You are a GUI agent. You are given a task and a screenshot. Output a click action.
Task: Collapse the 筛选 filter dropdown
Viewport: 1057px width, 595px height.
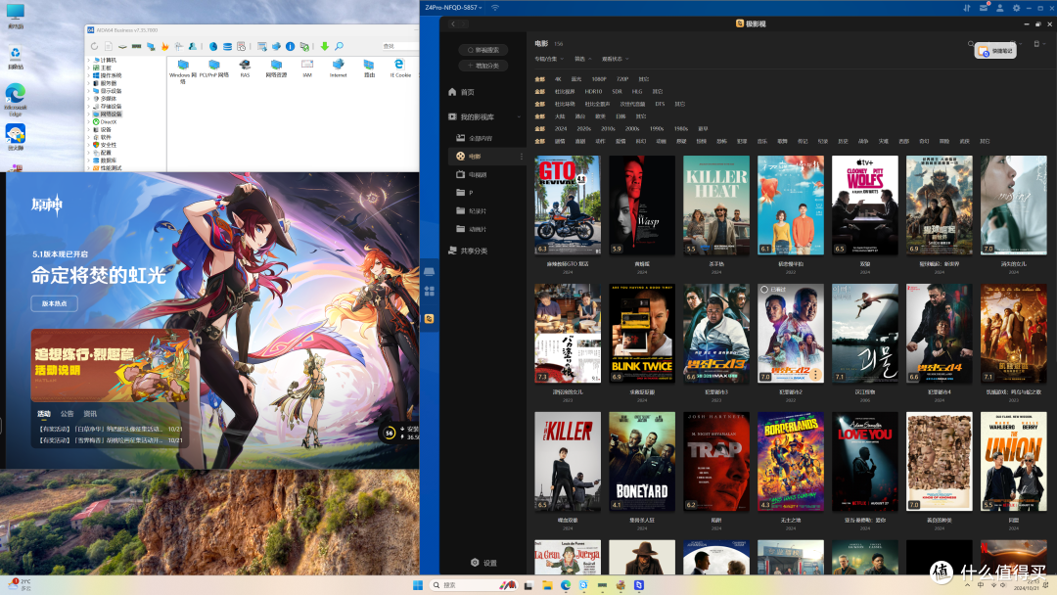pos(583,60)
